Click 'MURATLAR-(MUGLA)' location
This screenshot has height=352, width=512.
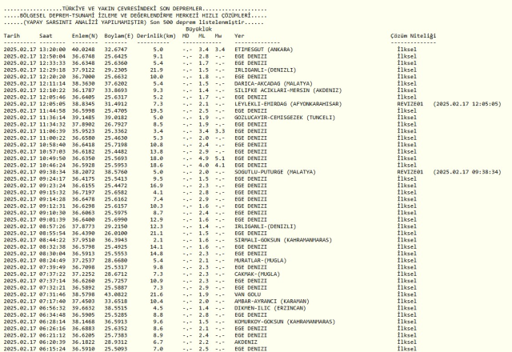pos(260,260)
